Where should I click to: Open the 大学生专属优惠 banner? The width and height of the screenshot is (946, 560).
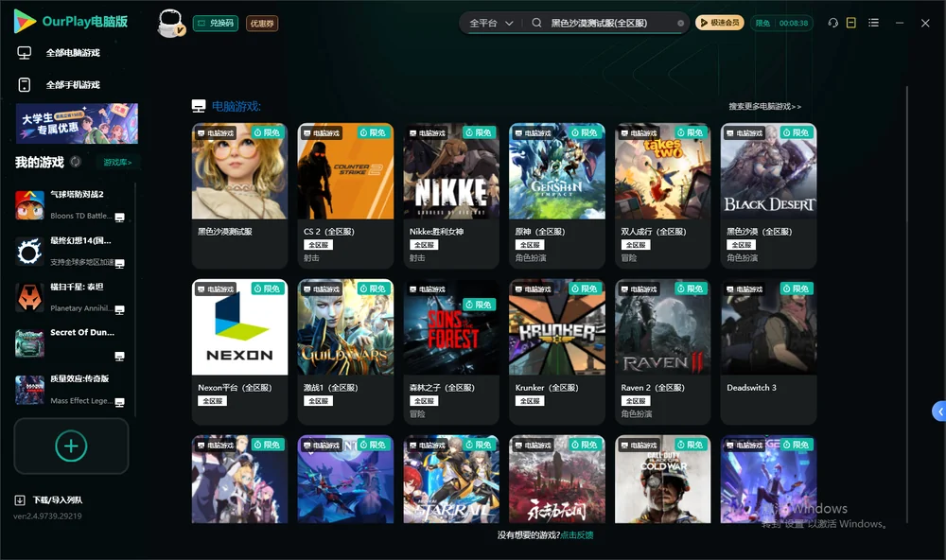[x=78, y=124]
